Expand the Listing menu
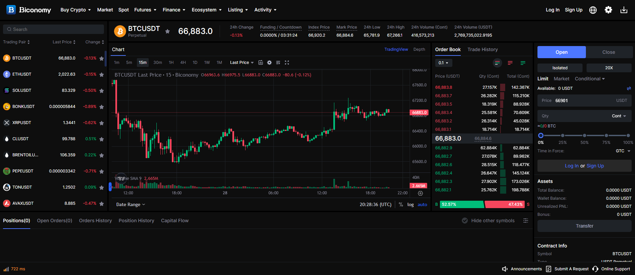Screen dimensions: 635x275 pyautogui.click(x=238, y=10)
